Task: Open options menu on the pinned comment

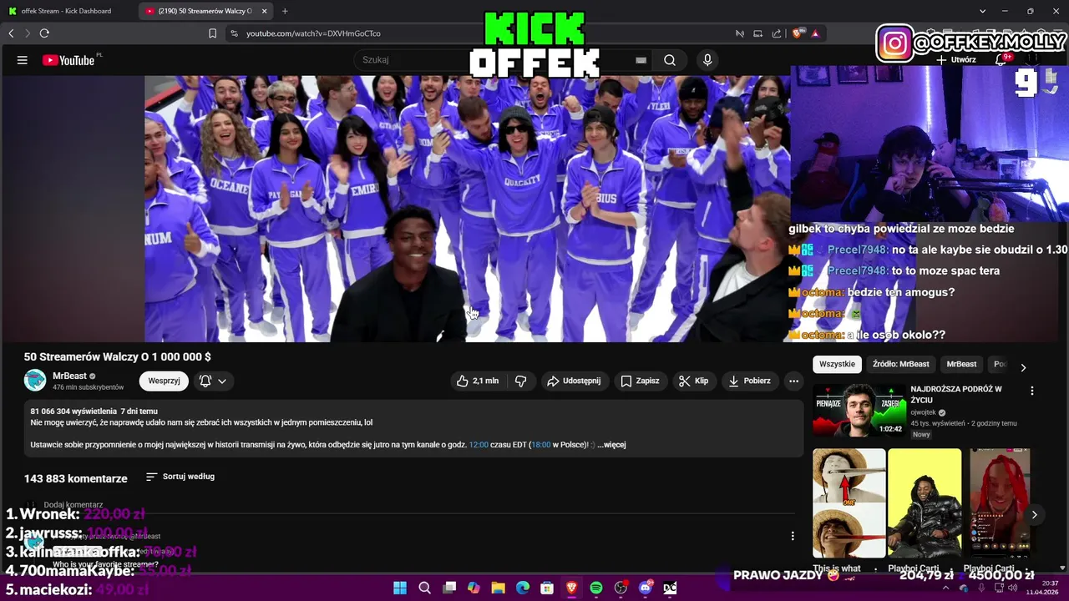Action: (x=793, y=536)
